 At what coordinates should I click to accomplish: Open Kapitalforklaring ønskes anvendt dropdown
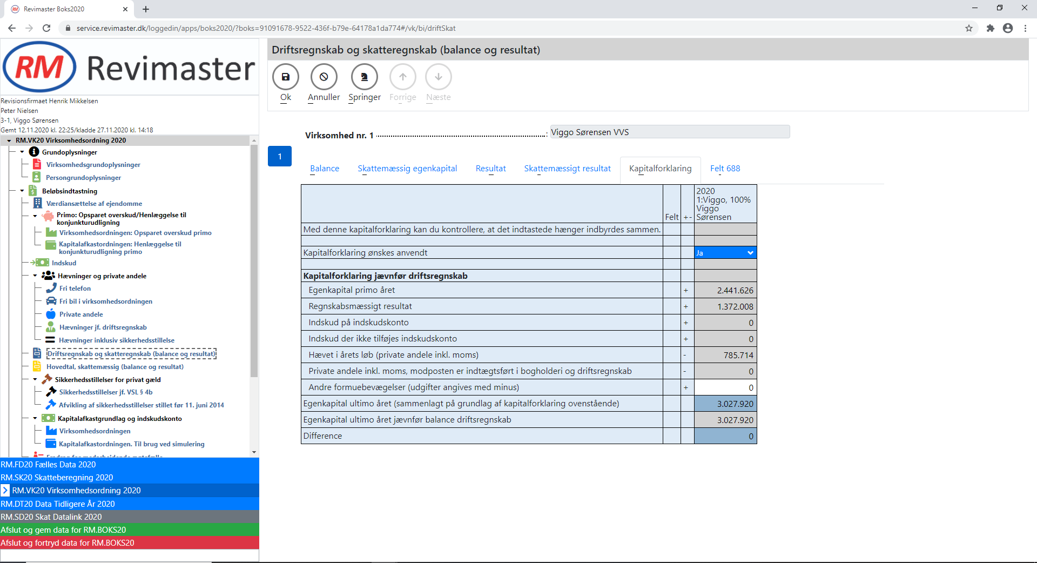coord(725,253)
